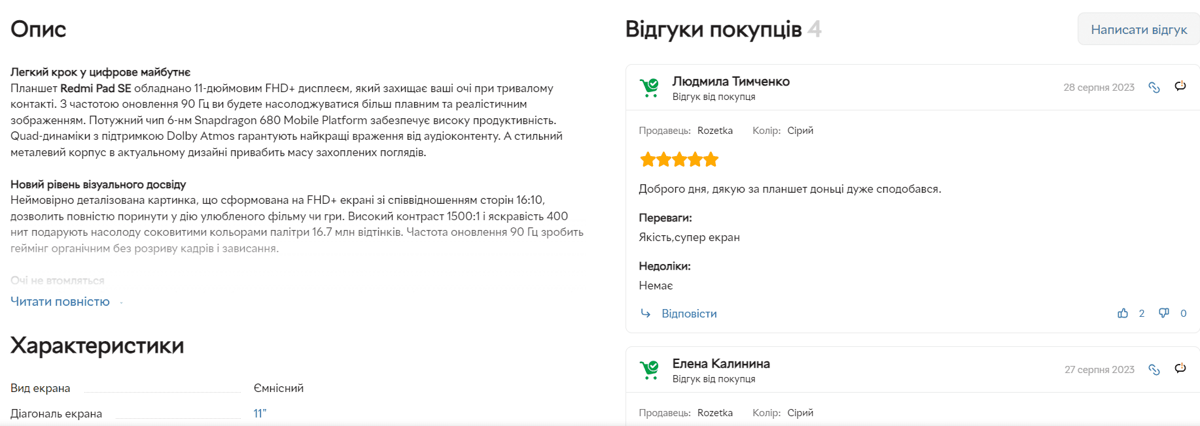
Task: Click the reviews count 4 next to heading
Action: tap(815, 28)
